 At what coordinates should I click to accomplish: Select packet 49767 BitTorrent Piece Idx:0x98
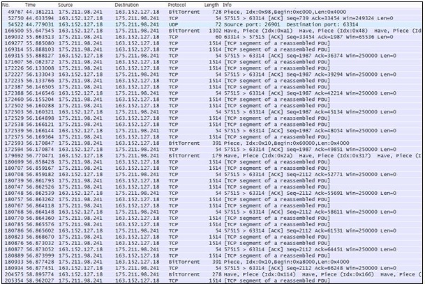pyautogui.click(x=211, y=12)
